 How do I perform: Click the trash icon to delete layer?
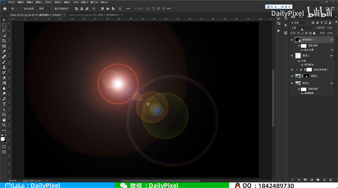coord(330,180)
